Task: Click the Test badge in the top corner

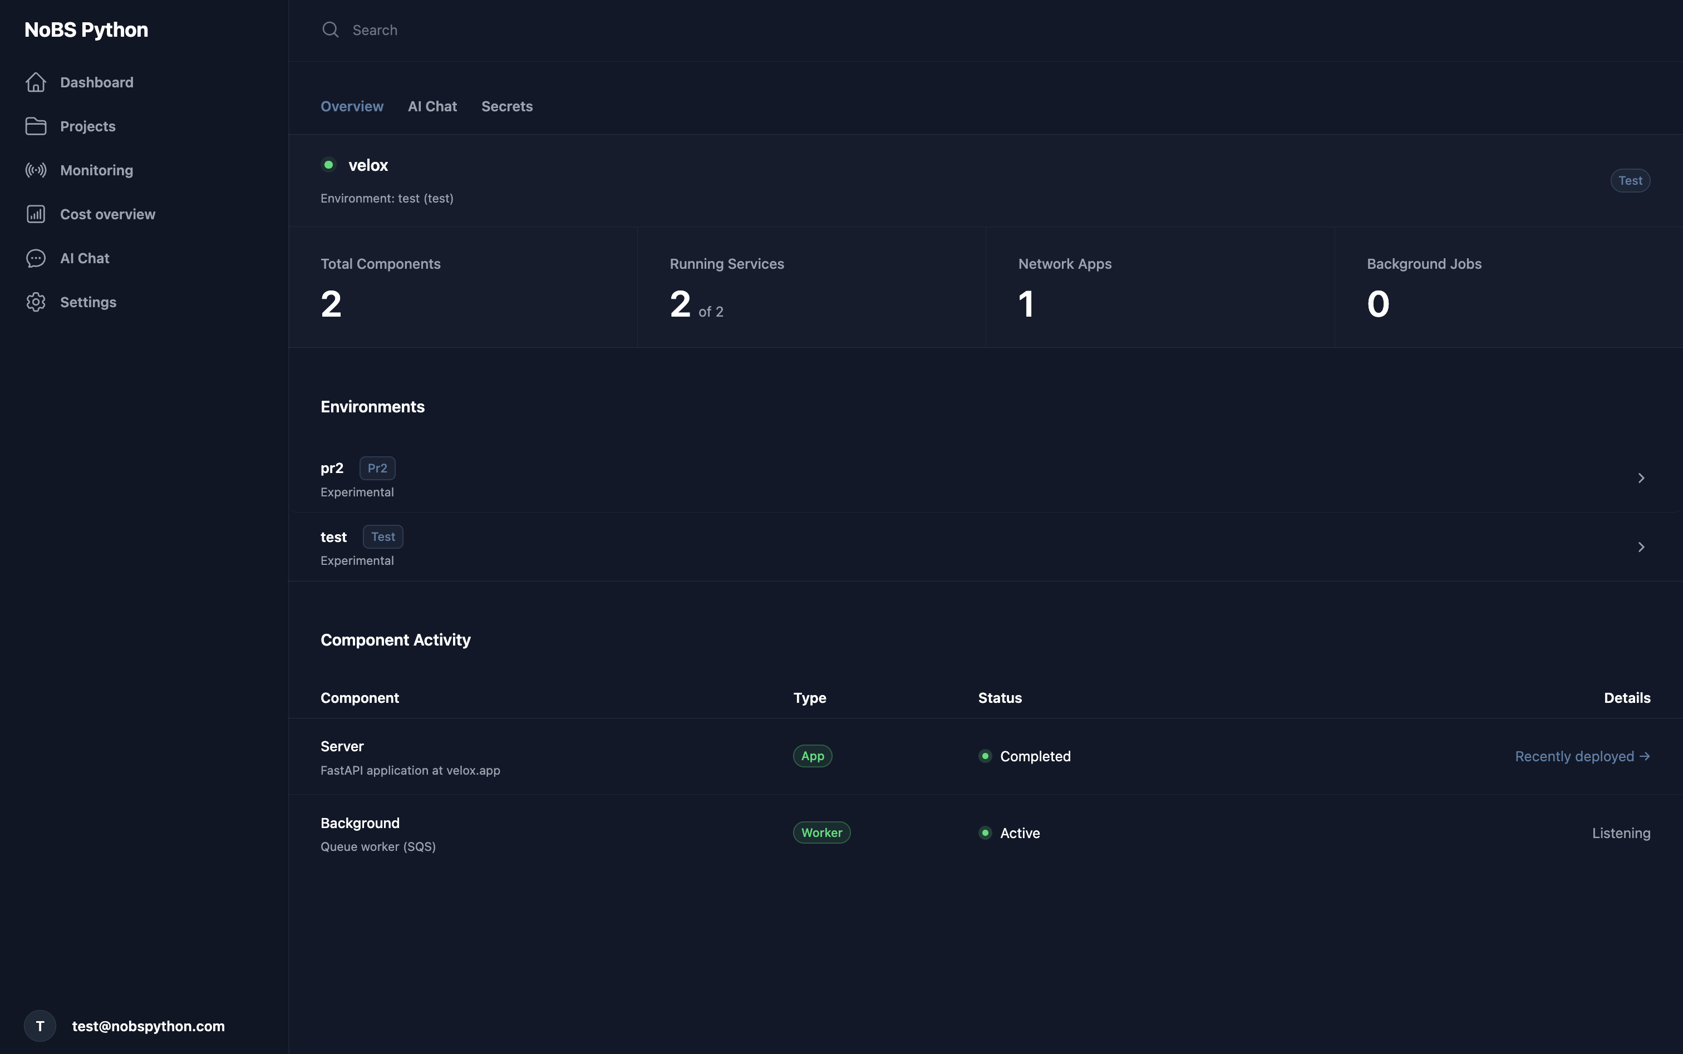Action: click(x=1630, y=180)
